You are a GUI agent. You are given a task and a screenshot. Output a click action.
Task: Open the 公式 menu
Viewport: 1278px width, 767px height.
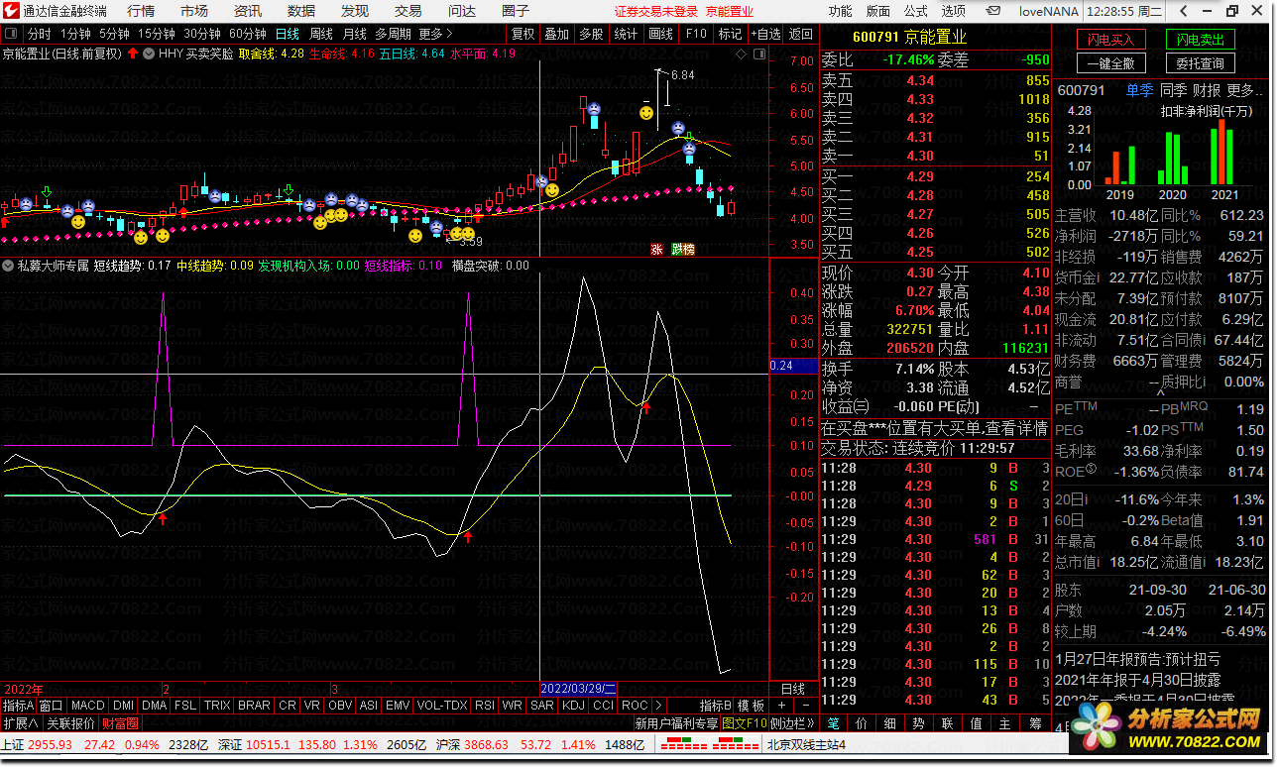[x=915, y=11]
